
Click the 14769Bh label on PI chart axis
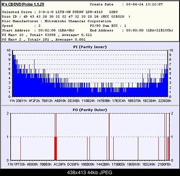[103, 101]
